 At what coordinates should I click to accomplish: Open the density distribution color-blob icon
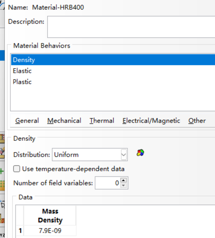[140, 153]
